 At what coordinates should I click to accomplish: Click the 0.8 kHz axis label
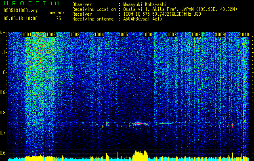(x=3, y=113)
